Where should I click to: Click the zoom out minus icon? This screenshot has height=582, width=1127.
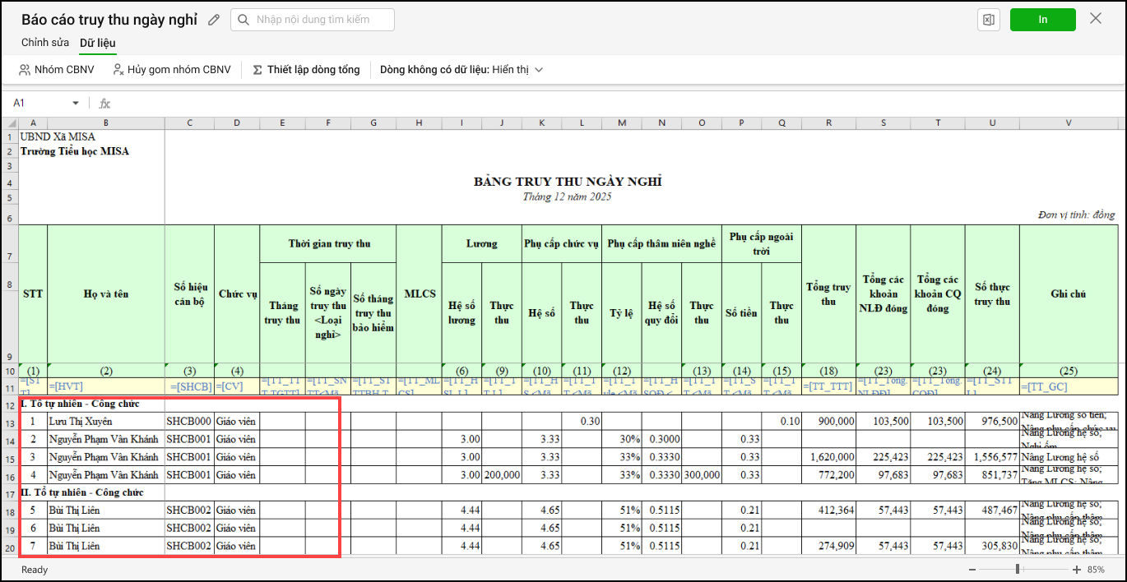(x=972, y=570)
